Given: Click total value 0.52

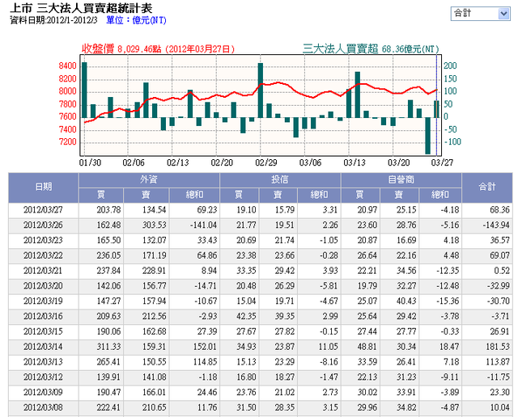Looking at the screenshot, I should point(502,271).
